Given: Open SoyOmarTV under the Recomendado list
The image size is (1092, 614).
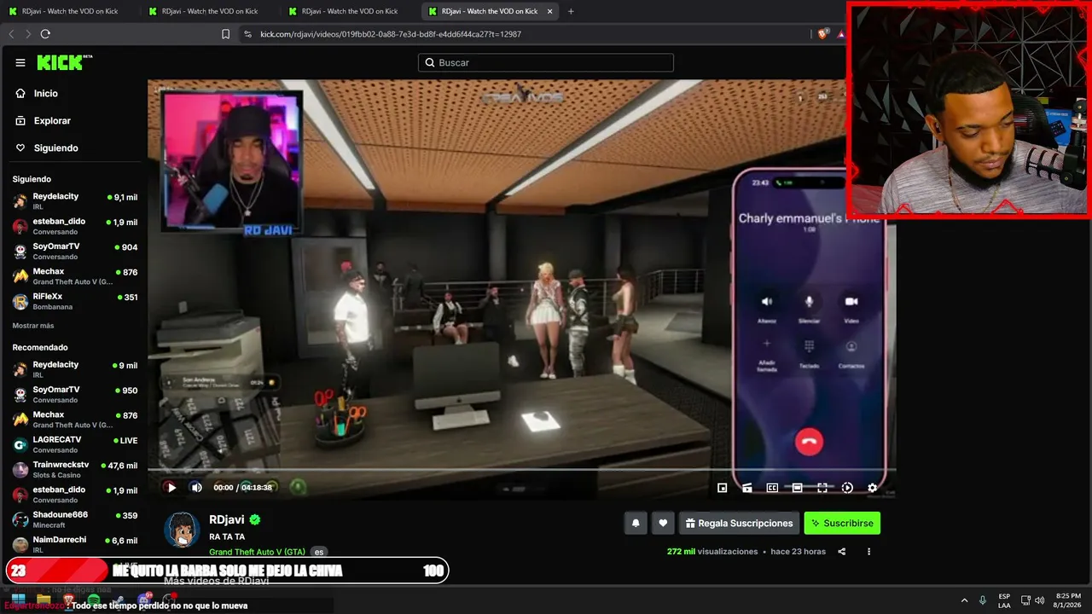Looking at the screenshot, I should (75, 394).
